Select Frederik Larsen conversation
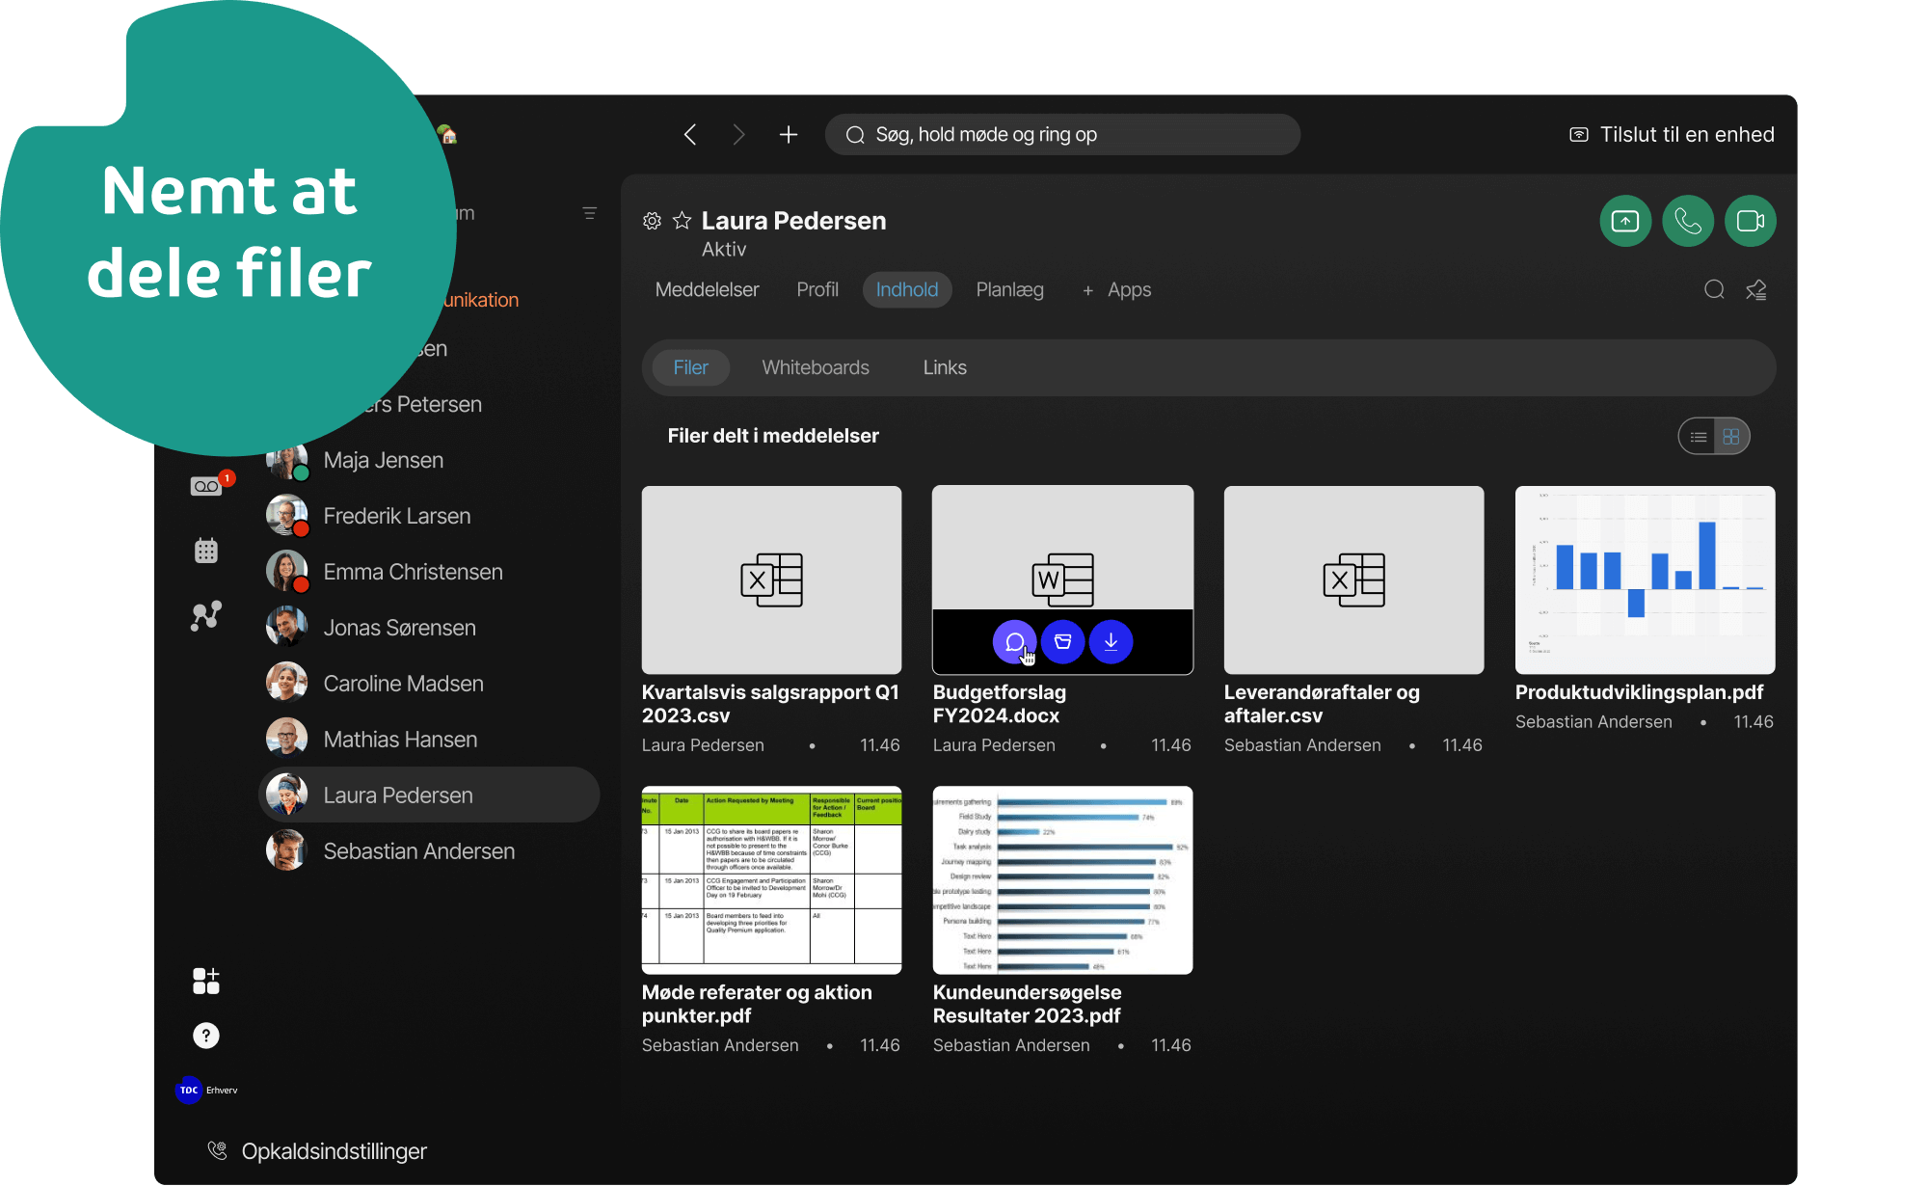 pyautogui.click(x=429, y=517)
